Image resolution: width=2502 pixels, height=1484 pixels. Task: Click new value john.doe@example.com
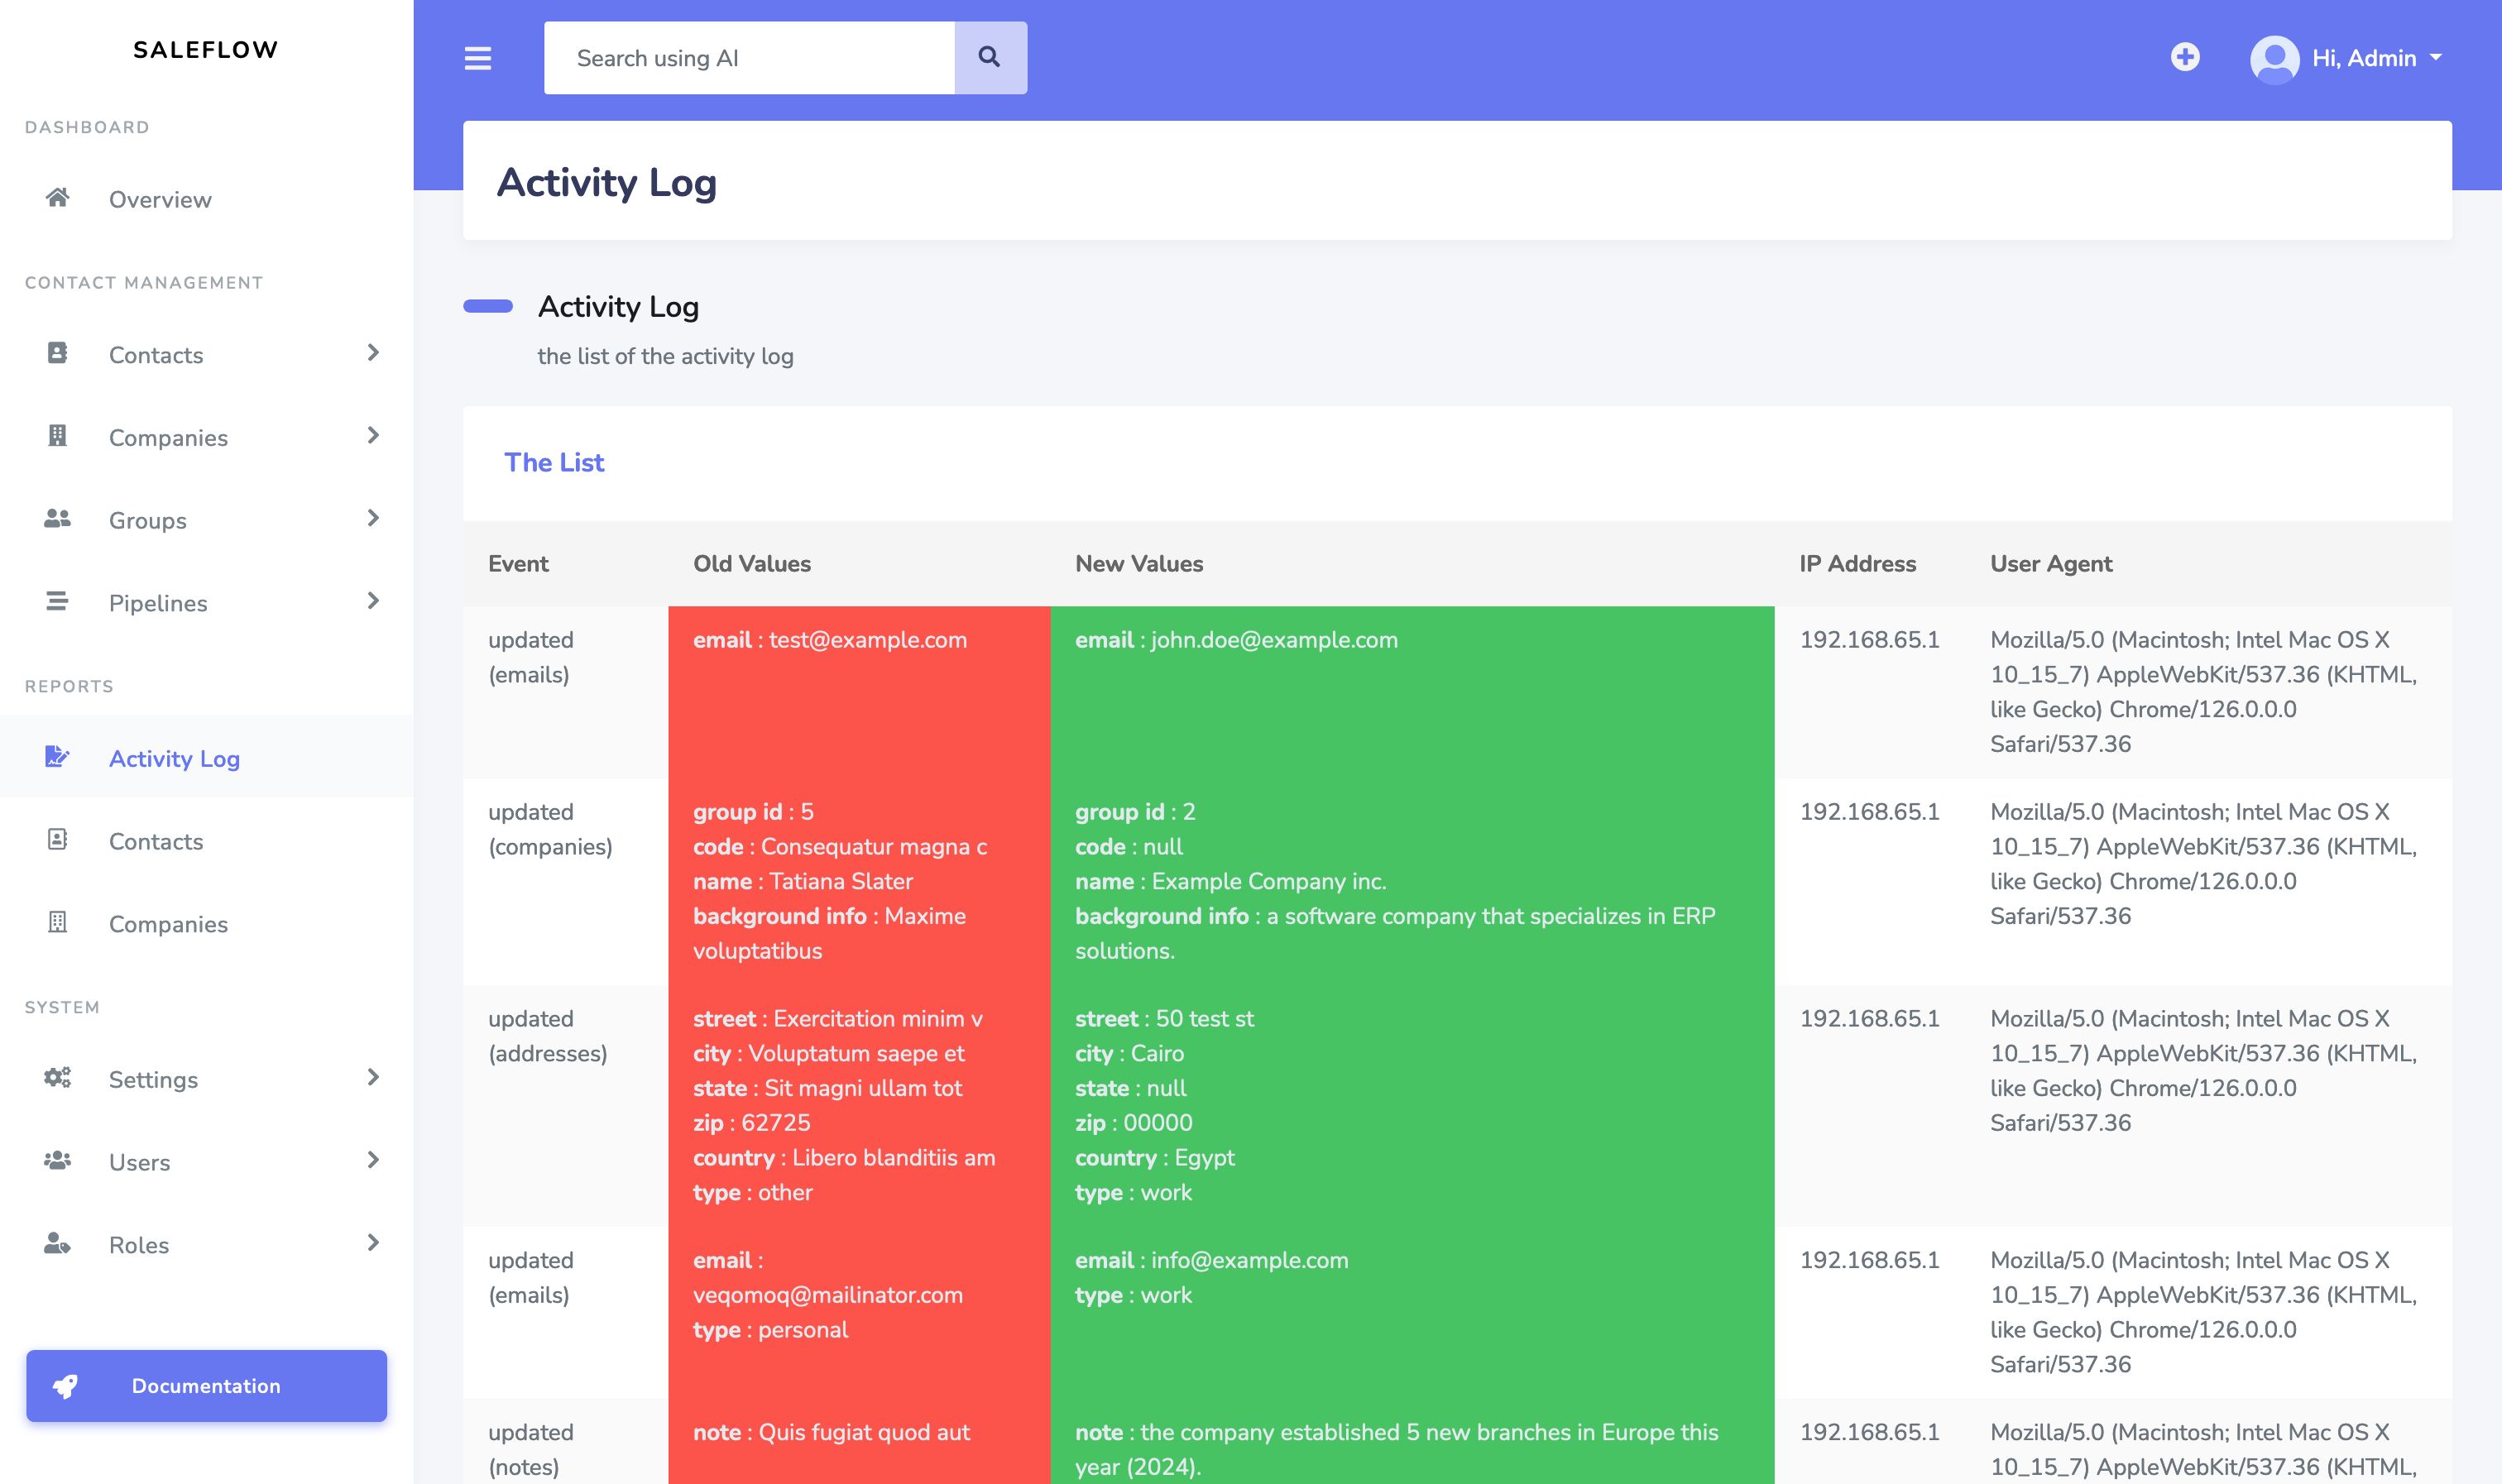(x=1274, y=640)
